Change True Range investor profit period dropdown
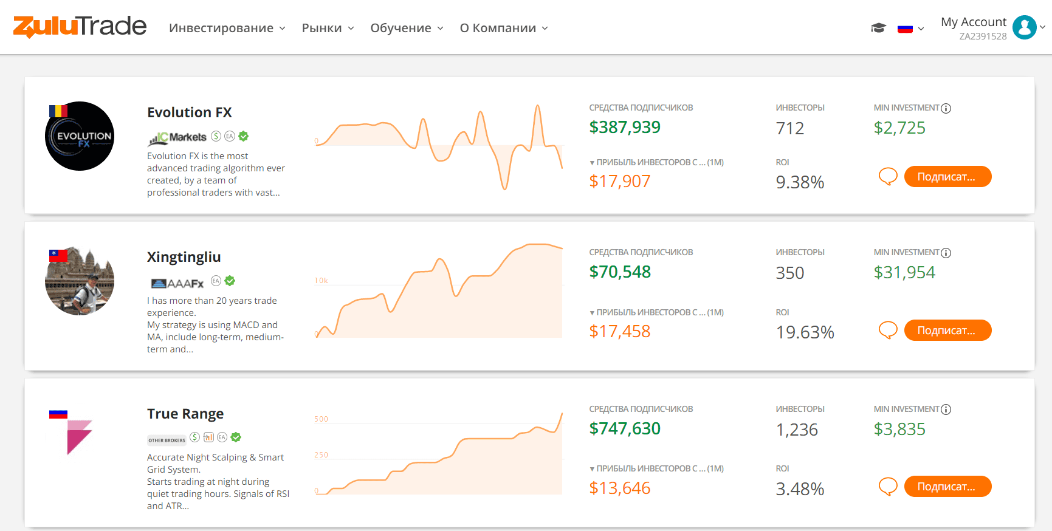Viewport: 1052px width, 531px height. (x=656, y=468)
